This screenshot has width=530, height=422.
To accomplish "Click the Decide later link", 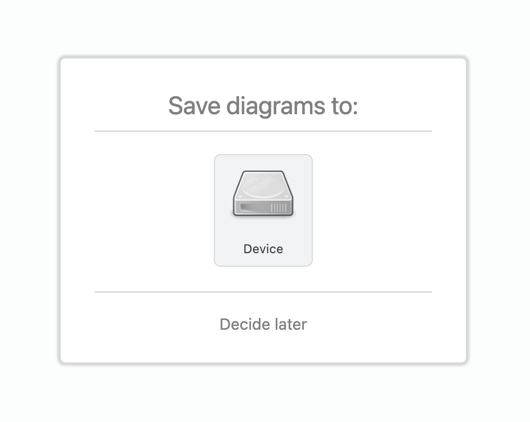I will pyautogui.click(x=263, y=324).
